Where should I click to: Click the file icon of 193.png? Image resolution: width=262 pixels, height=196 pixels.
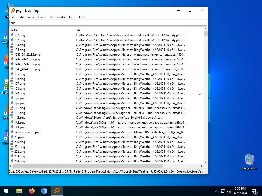[12, 45]
